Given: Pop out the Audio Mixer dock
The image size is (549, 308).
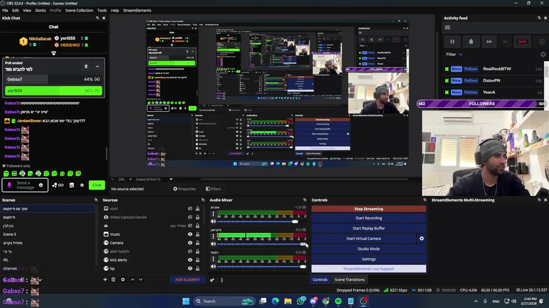Looking at the screenshot, I should pos(305,200).
